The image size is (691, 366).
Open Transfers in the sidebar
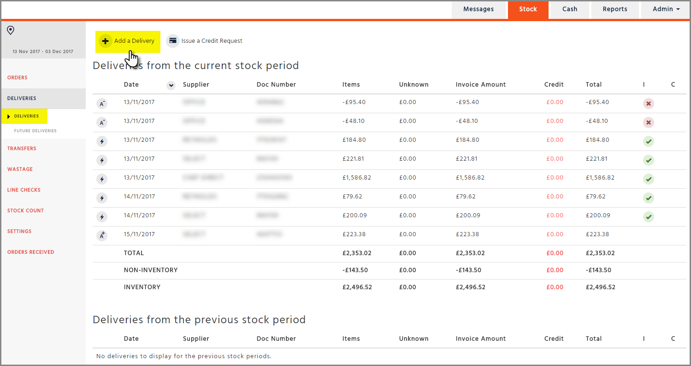[22, 148]
